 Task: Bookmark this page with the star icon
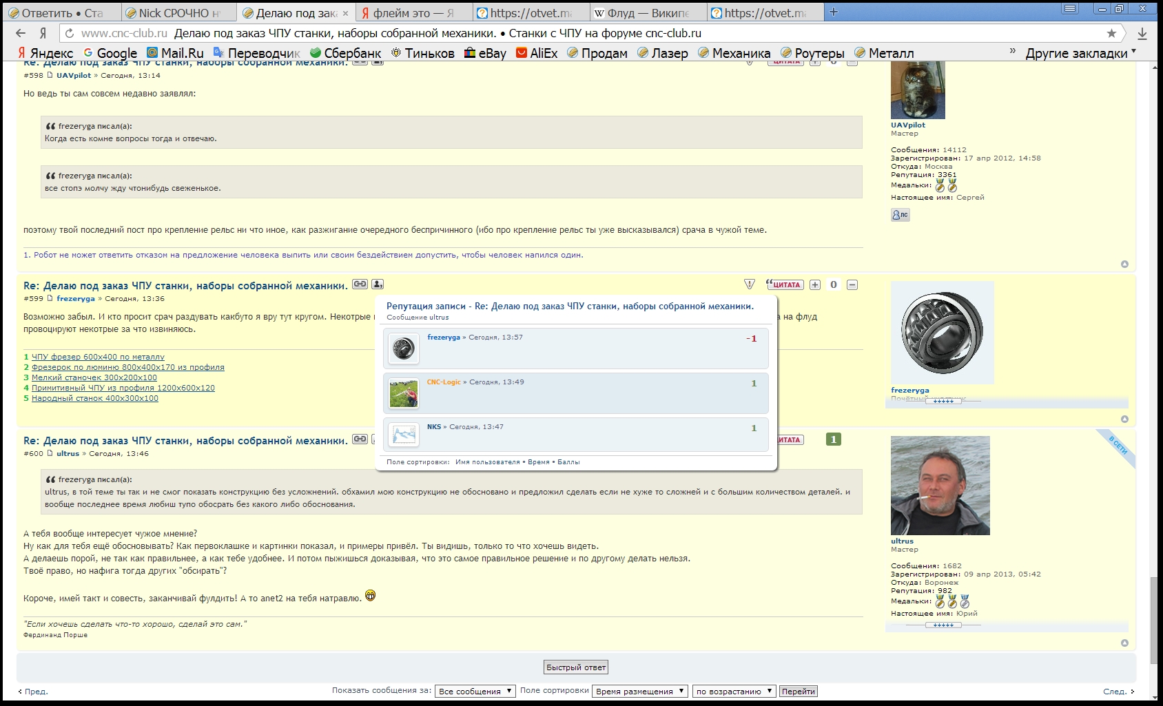pyautogui.click(x=1111, y=33)
